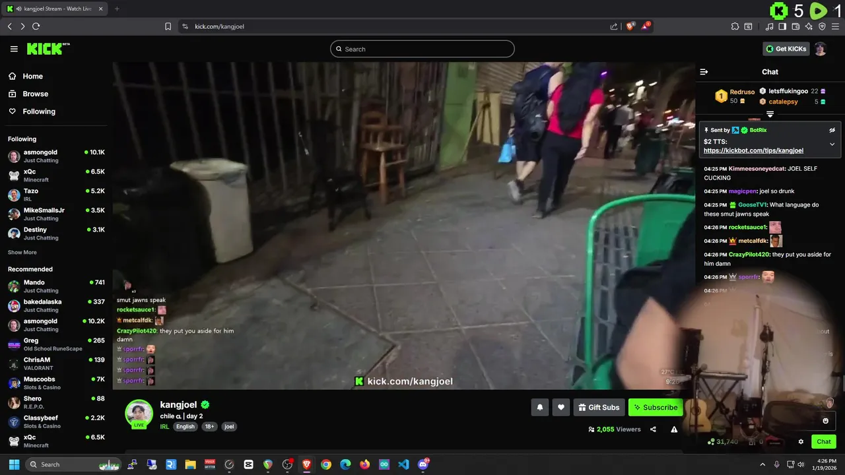
Task: Open the Brave Shields icon
Action: coord(630,26)
